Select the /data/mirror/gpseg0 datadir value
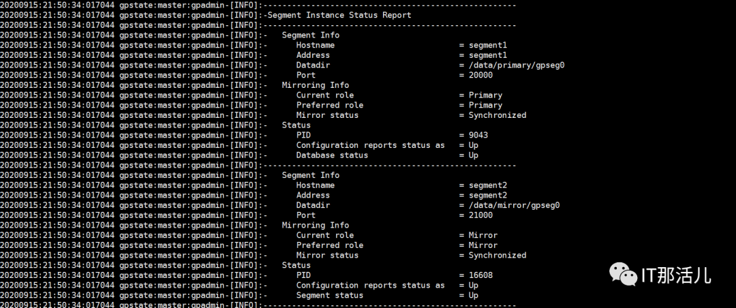The width and height of the screenshot is (736, 308). coord(514,205)
